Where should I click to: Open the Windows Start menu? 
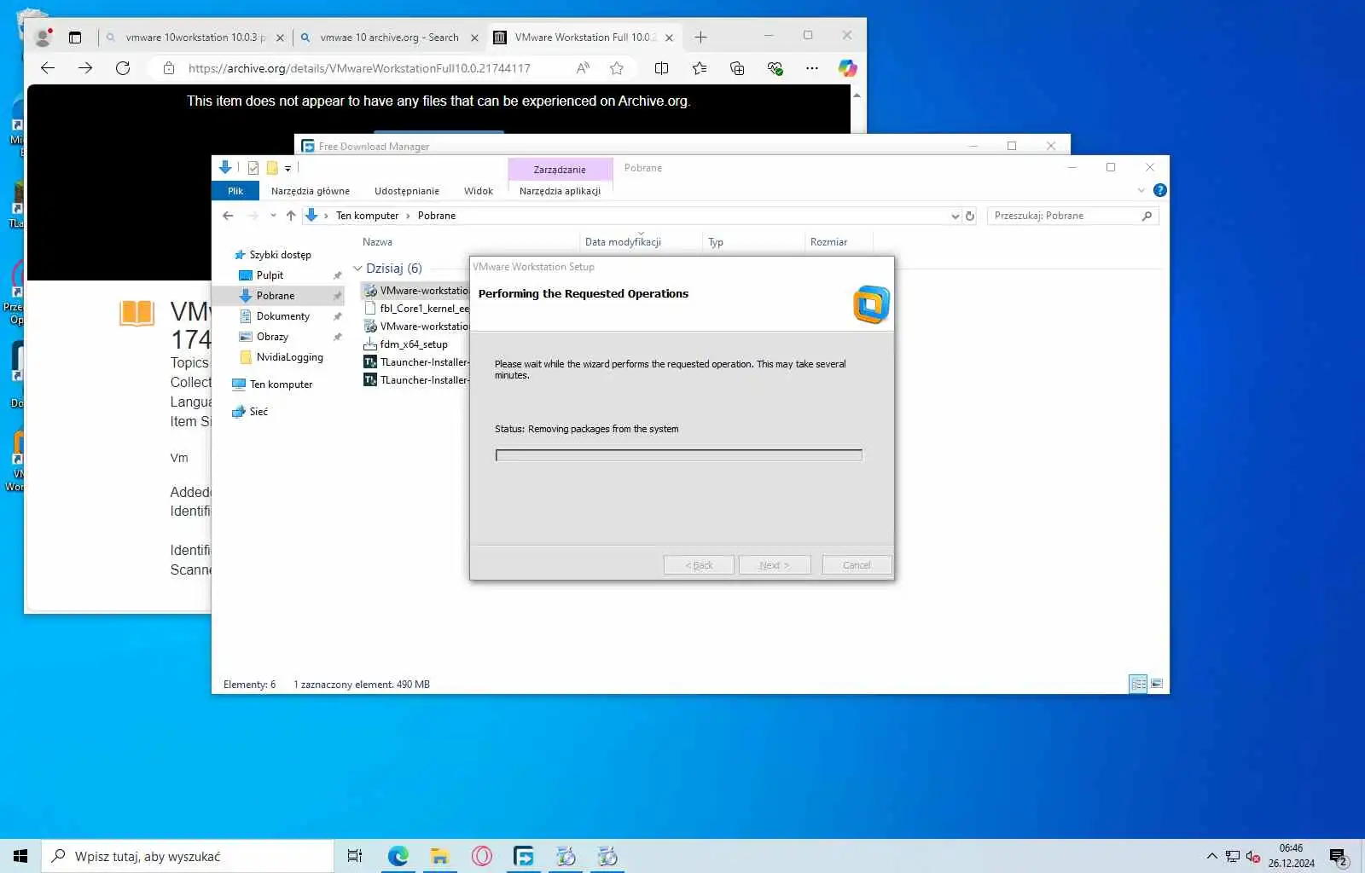pos(20,856)
